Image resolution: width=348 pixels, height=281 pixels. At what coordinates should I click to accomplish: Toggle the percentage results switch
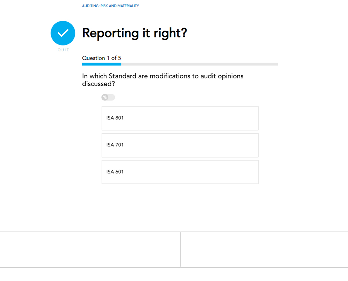pyautogui.click(x=108, y=97)
